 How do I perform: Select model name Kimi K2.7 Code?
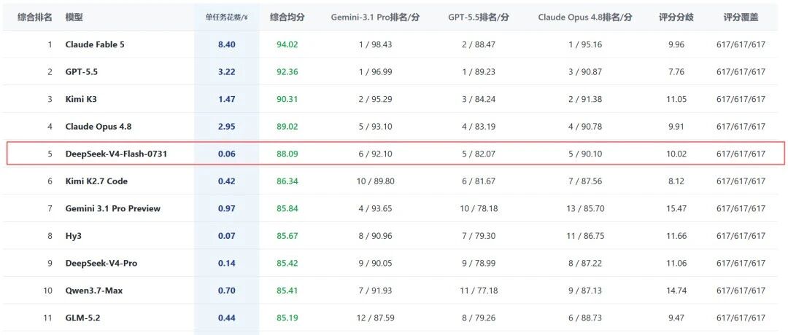pos(96,181)
